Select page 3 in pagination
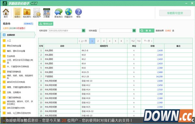Screen dimensions: 195x124 click(x=104, y=41)
